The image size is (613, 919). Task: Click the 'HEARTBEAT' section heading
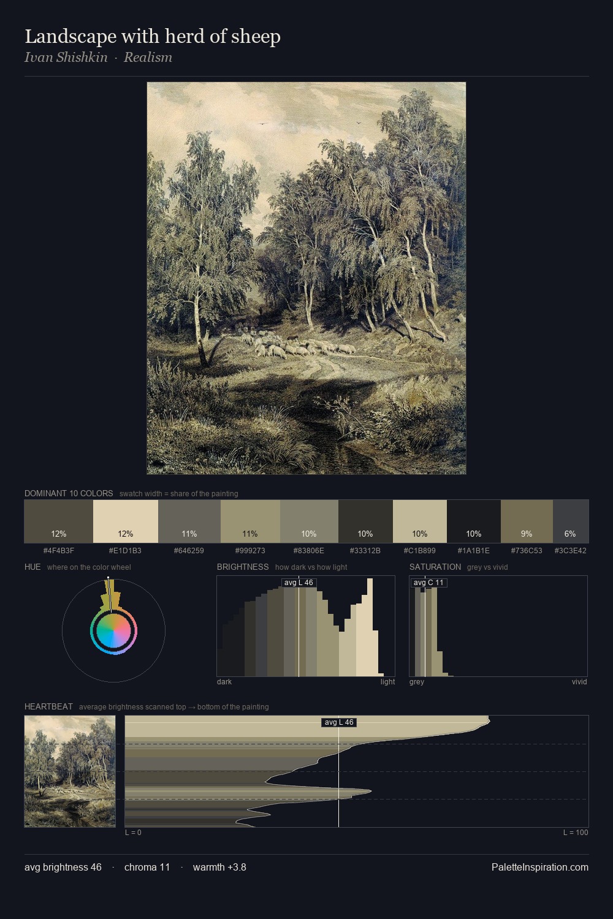pyautogui.click(x=48, y=706)
